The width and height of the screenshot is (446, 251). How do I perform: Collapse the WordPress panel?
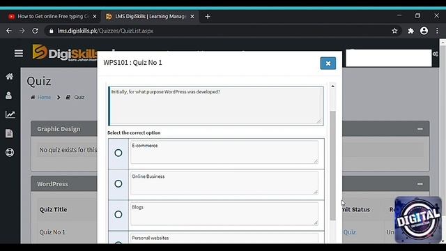tap(420, 184)
